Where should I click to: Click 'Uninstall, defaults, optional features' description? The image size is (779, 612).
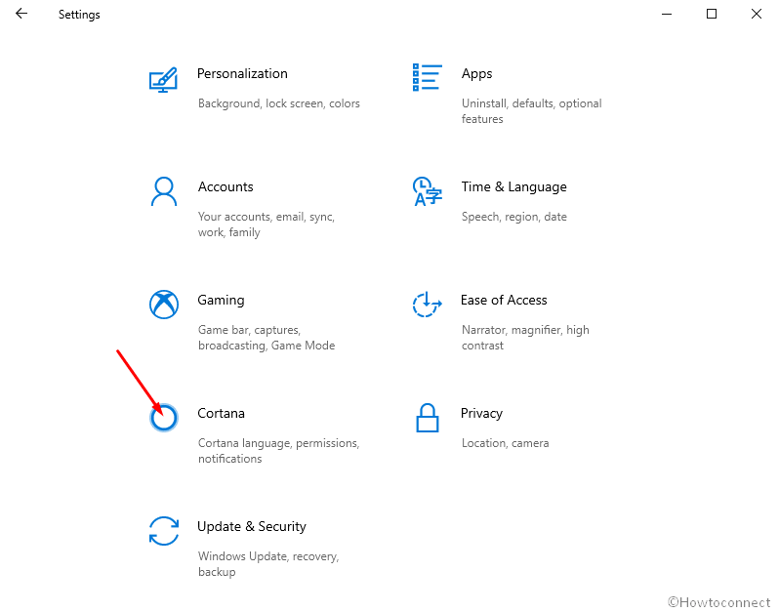532,111
